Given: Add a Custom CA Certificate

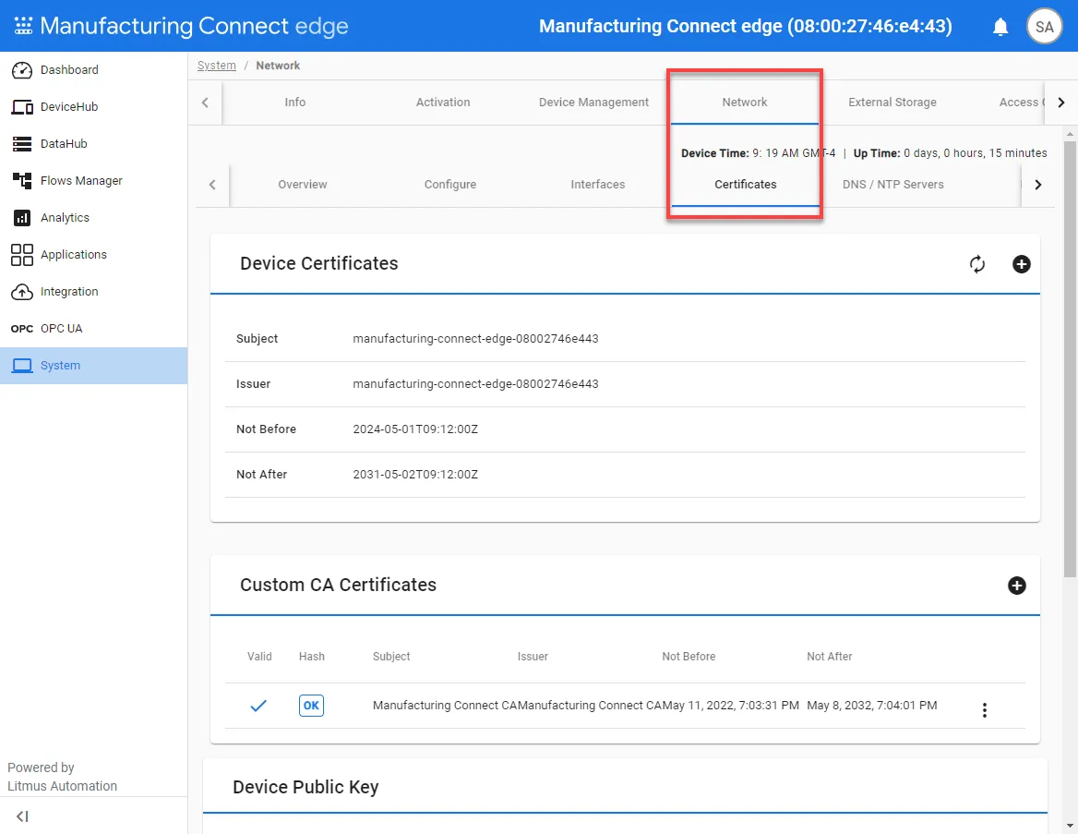Looking at the screenshot, I should click(1017, 586).
